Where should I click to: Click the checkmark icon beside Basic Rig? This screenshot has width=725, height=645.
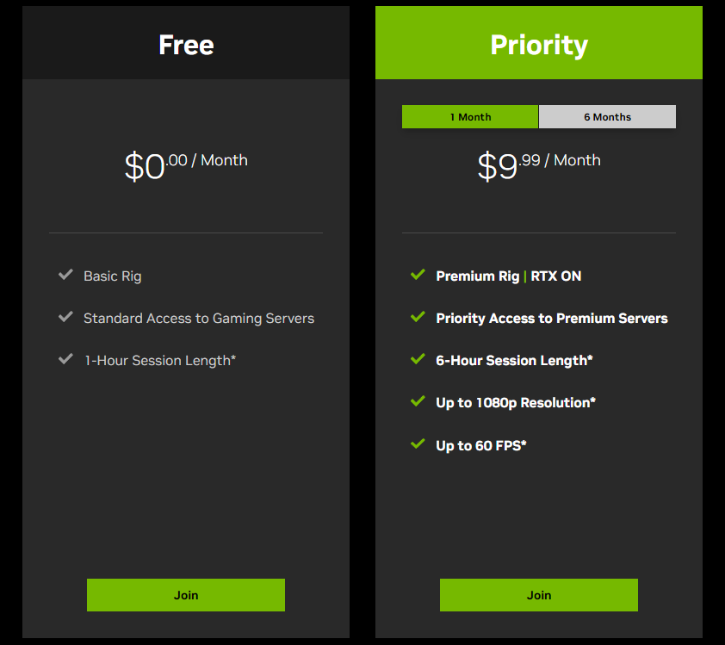[65, 275]
